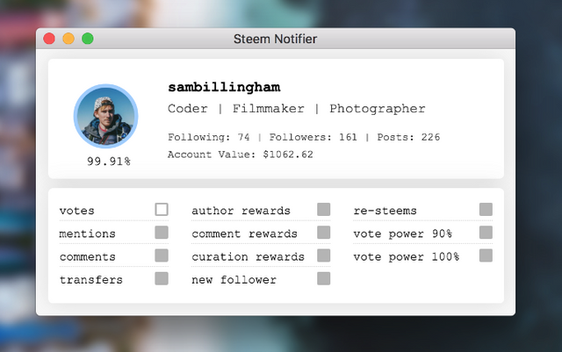Toggle the re-steems notification checkbox
This screenshot has width=562, height=352.
[486, 209]
